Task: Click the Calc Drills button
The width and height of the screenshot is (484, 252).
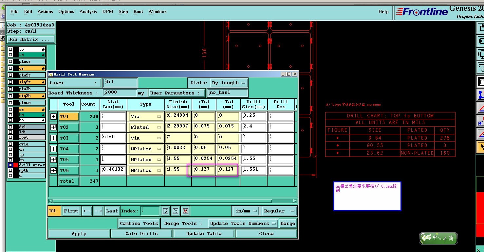Action: (141, 233)
